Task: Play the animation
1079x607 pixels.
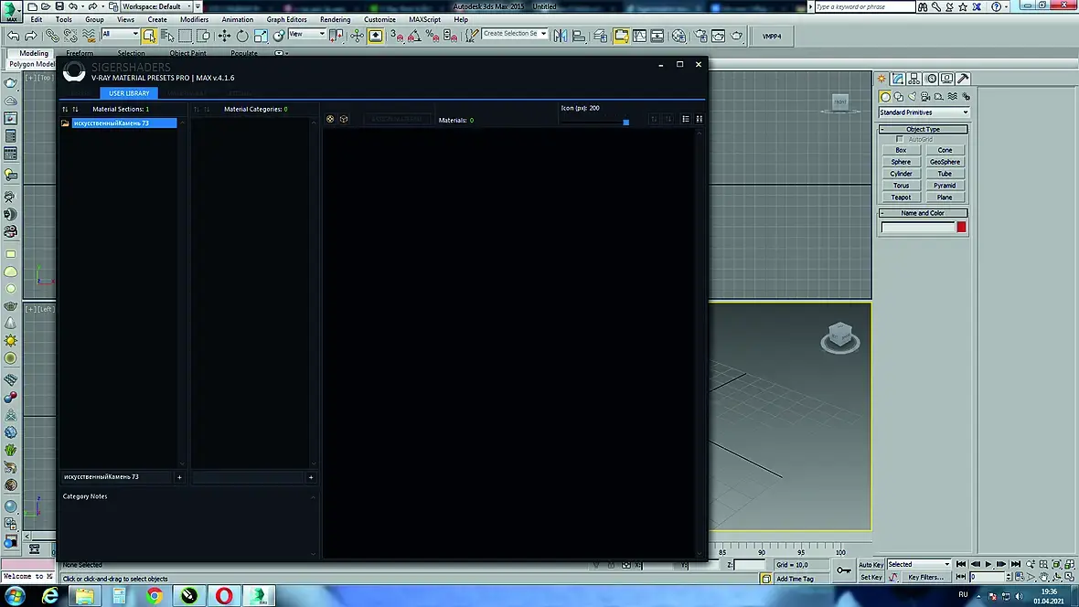Action: click(988, 564)
